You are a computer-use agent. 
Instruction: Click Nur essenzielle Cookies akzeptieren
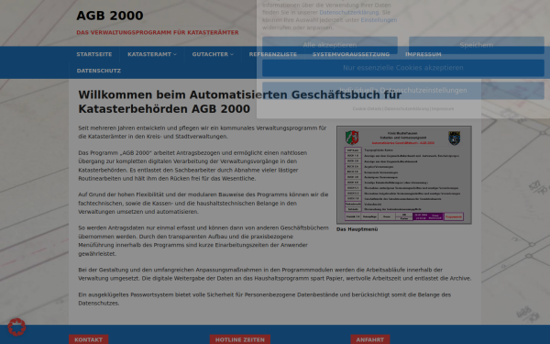pyautogui.click(x=403, y=68)
